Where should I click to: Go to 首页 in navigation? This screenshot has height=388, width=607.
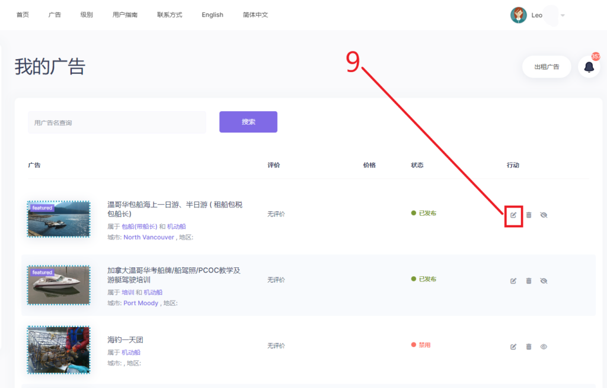click(23, 15)
